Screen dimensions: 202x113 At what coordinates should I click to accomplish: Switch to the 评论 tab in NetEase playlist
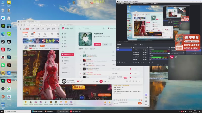pyautogui.click(x=86, y=49)
